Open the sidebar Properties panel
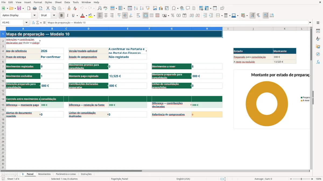The image size is (323, 181). click(318, 31)
